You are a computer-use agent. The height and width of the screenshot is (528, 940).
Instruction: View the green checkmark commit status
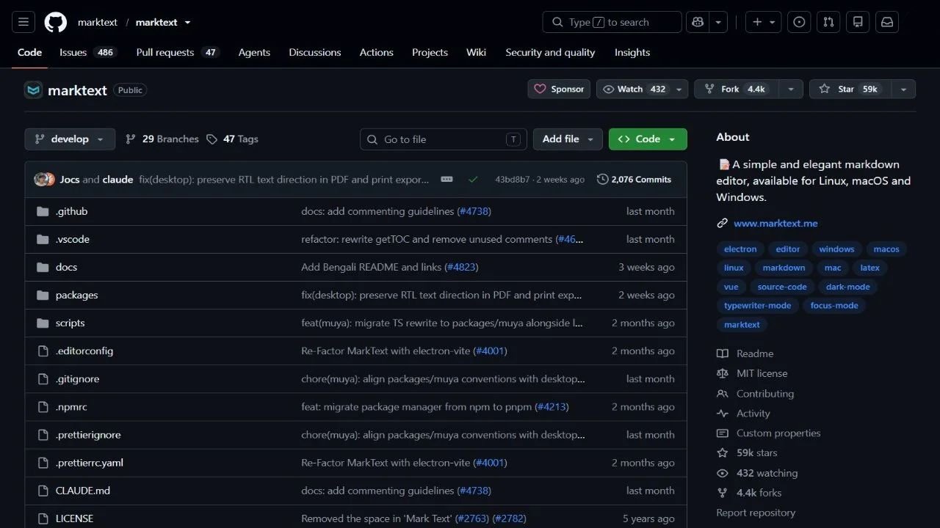pos(473,180)
